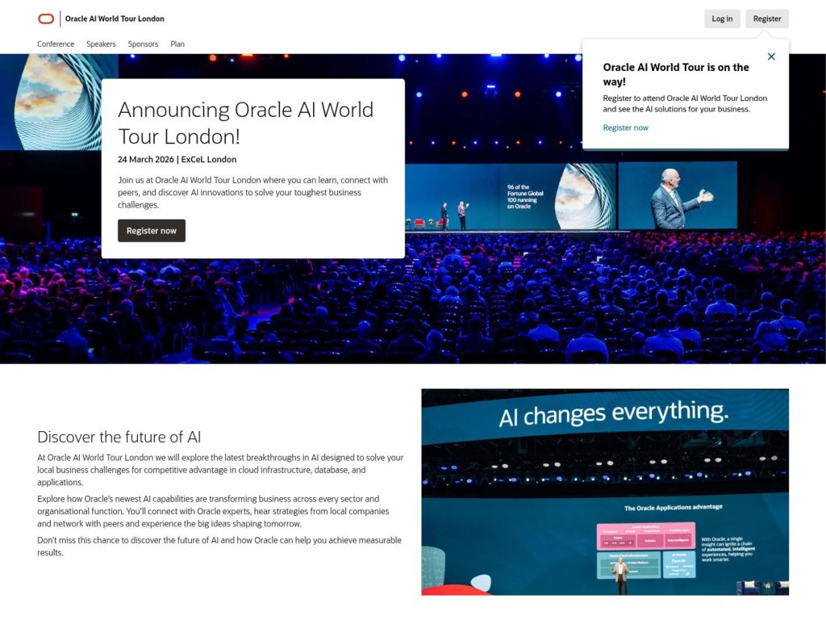The image size is (826, 620).
Task: Dismiss the notification with the X icon
Action: 771,57
